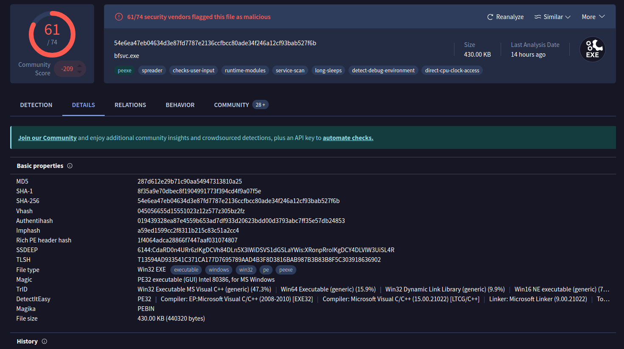Viewport: 624px width, 349px height.
Task: Click the EXE file type icon
Action: [x=592, y=49]
